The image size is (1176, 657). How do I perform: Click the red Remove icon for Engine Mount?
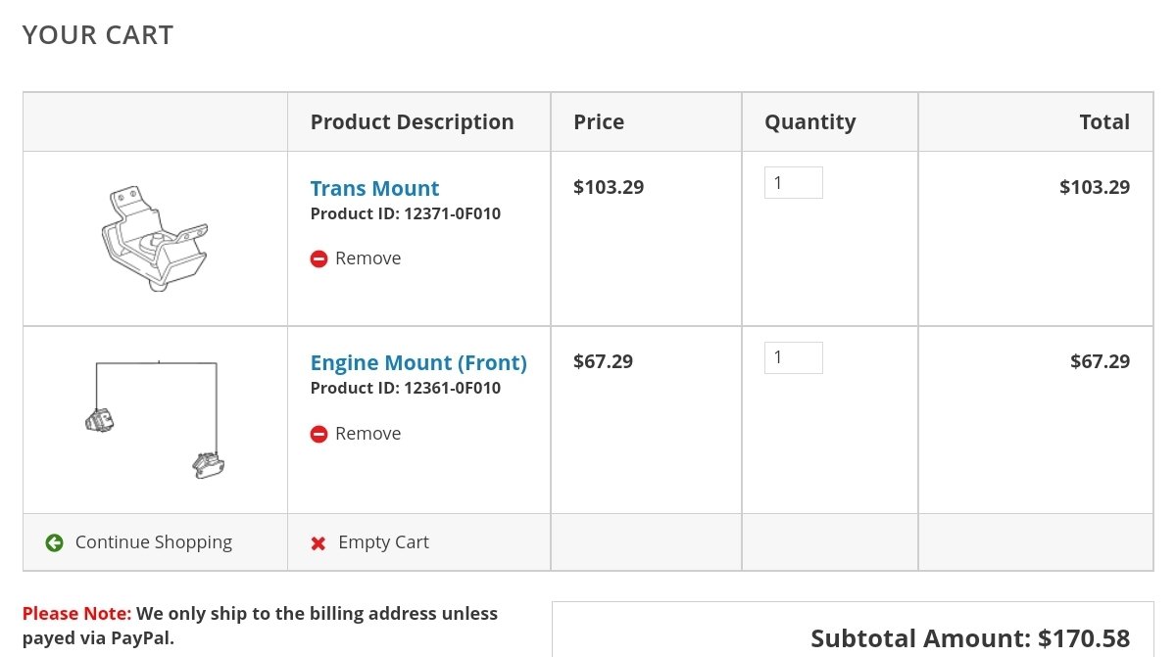pyautogui.click(x=318, y=434)
